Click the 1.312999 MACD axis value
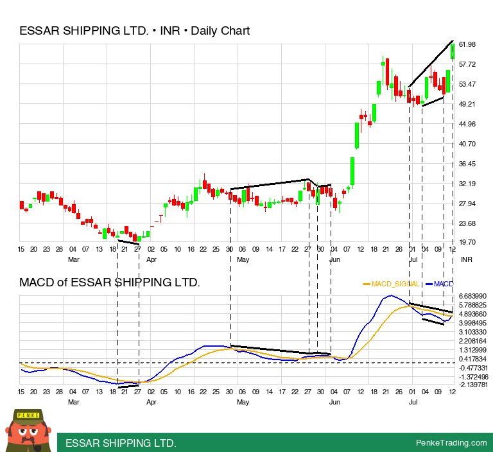 point(472,350)
